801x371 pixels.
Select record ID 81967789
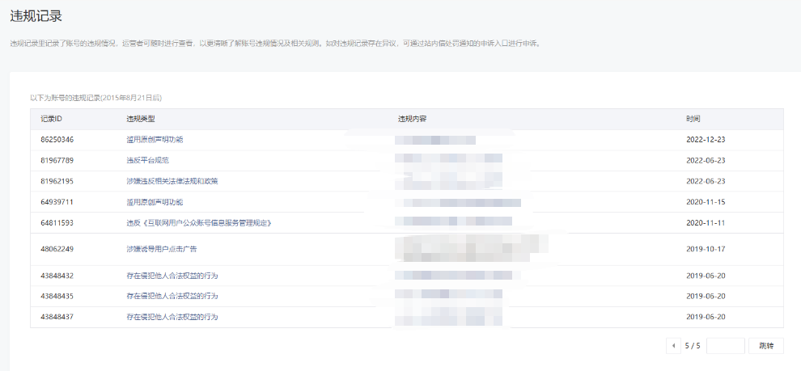pyautogui.click(x=57, y=160)
